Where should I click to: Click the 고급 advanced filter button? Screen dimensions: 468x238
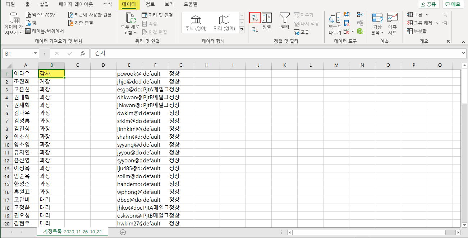301,32
